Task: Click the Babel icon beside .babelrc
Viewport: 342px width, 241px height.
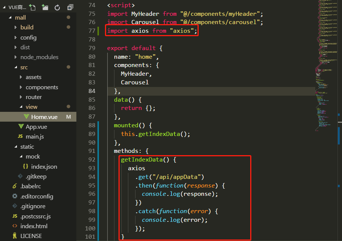Action: click(x=15, y=186)
